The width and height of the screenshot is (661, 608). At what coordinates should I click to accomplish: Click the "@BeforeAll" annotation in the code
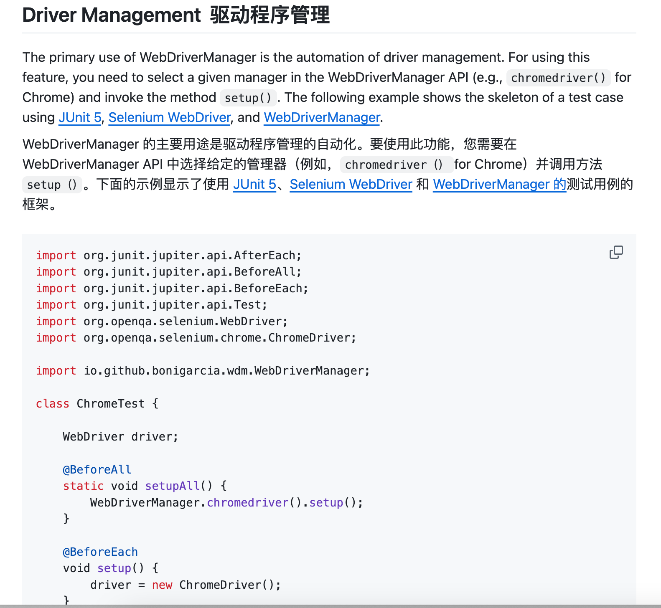click(x=97, y=469)
